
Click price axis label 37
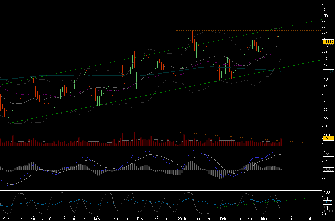pyautogui.click(x=326, y=102)
